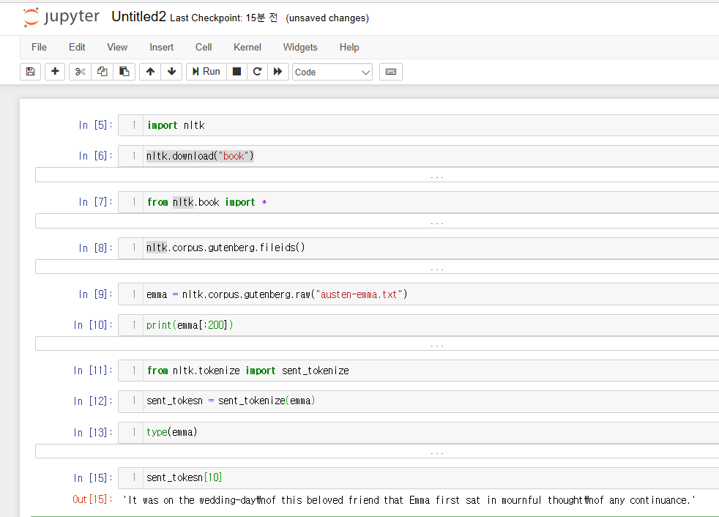The height and width of the screenshot is (517, 719).
Task: Open the Cell menu
Action: pos(204,48)
